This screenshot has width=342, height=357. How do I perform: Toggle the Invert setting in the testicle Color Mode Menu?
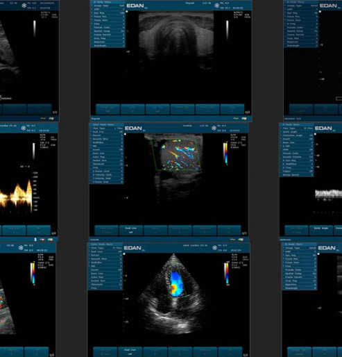click(107, 149)
